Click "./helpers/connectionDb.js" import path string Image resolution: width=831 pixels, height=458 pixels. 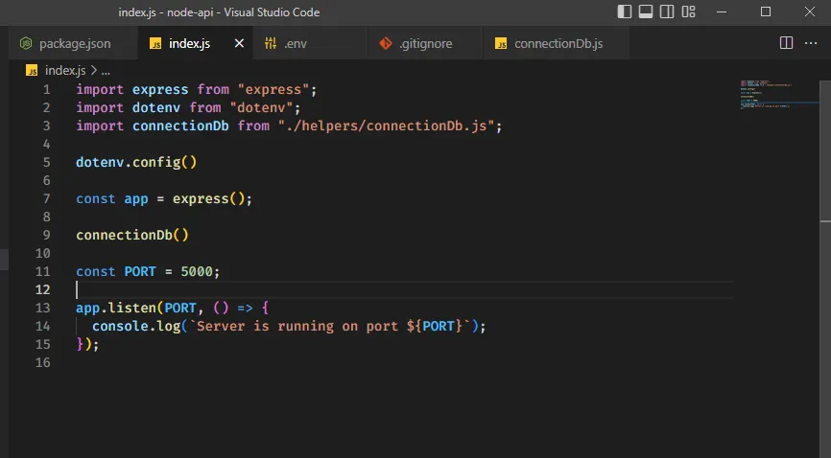pos(386,126)
